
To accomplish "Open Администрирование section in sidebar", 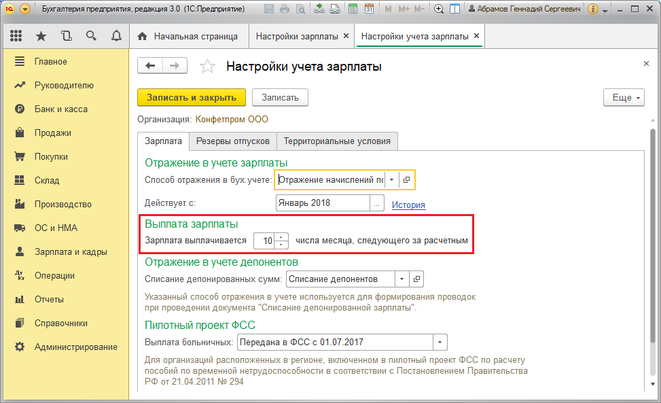I will point(66,347).
